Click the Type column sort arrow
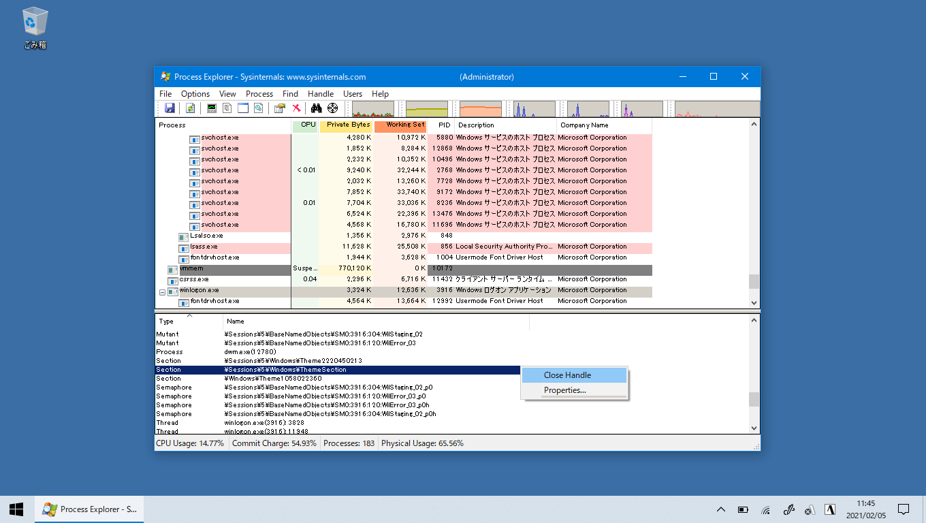The height and width of the screenshot is (523, 926). [189, 315]
